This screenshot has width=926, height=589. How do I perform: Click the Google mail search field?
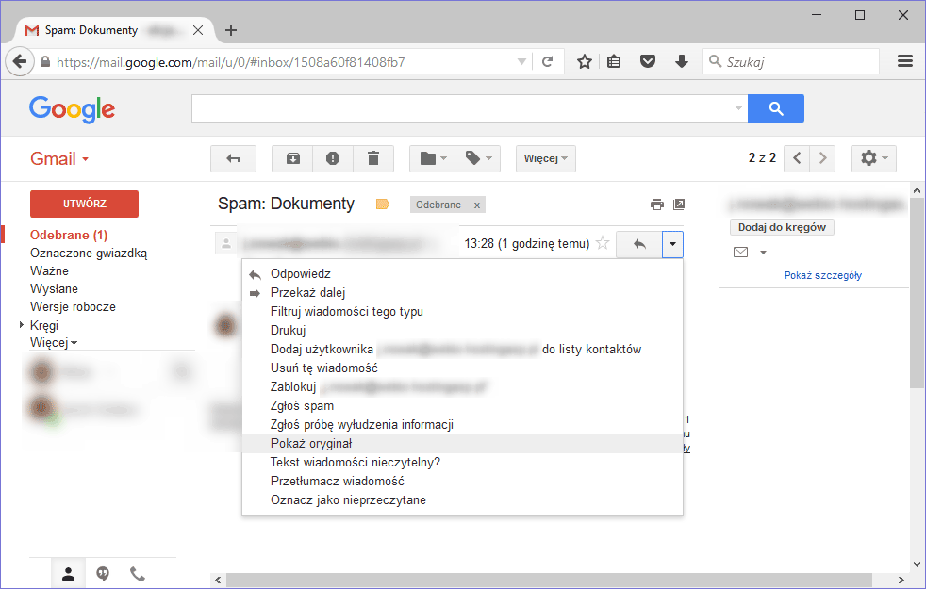point(462,108)
